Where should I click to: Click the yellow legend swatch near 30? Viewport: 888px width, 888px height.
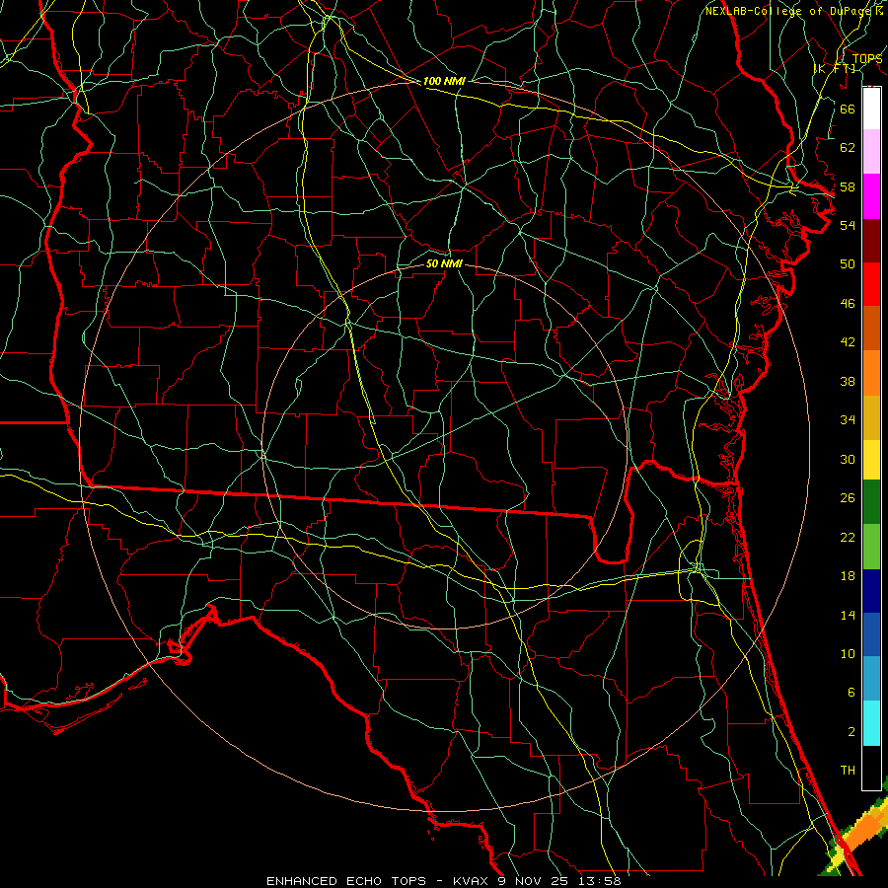pos(871,459)
